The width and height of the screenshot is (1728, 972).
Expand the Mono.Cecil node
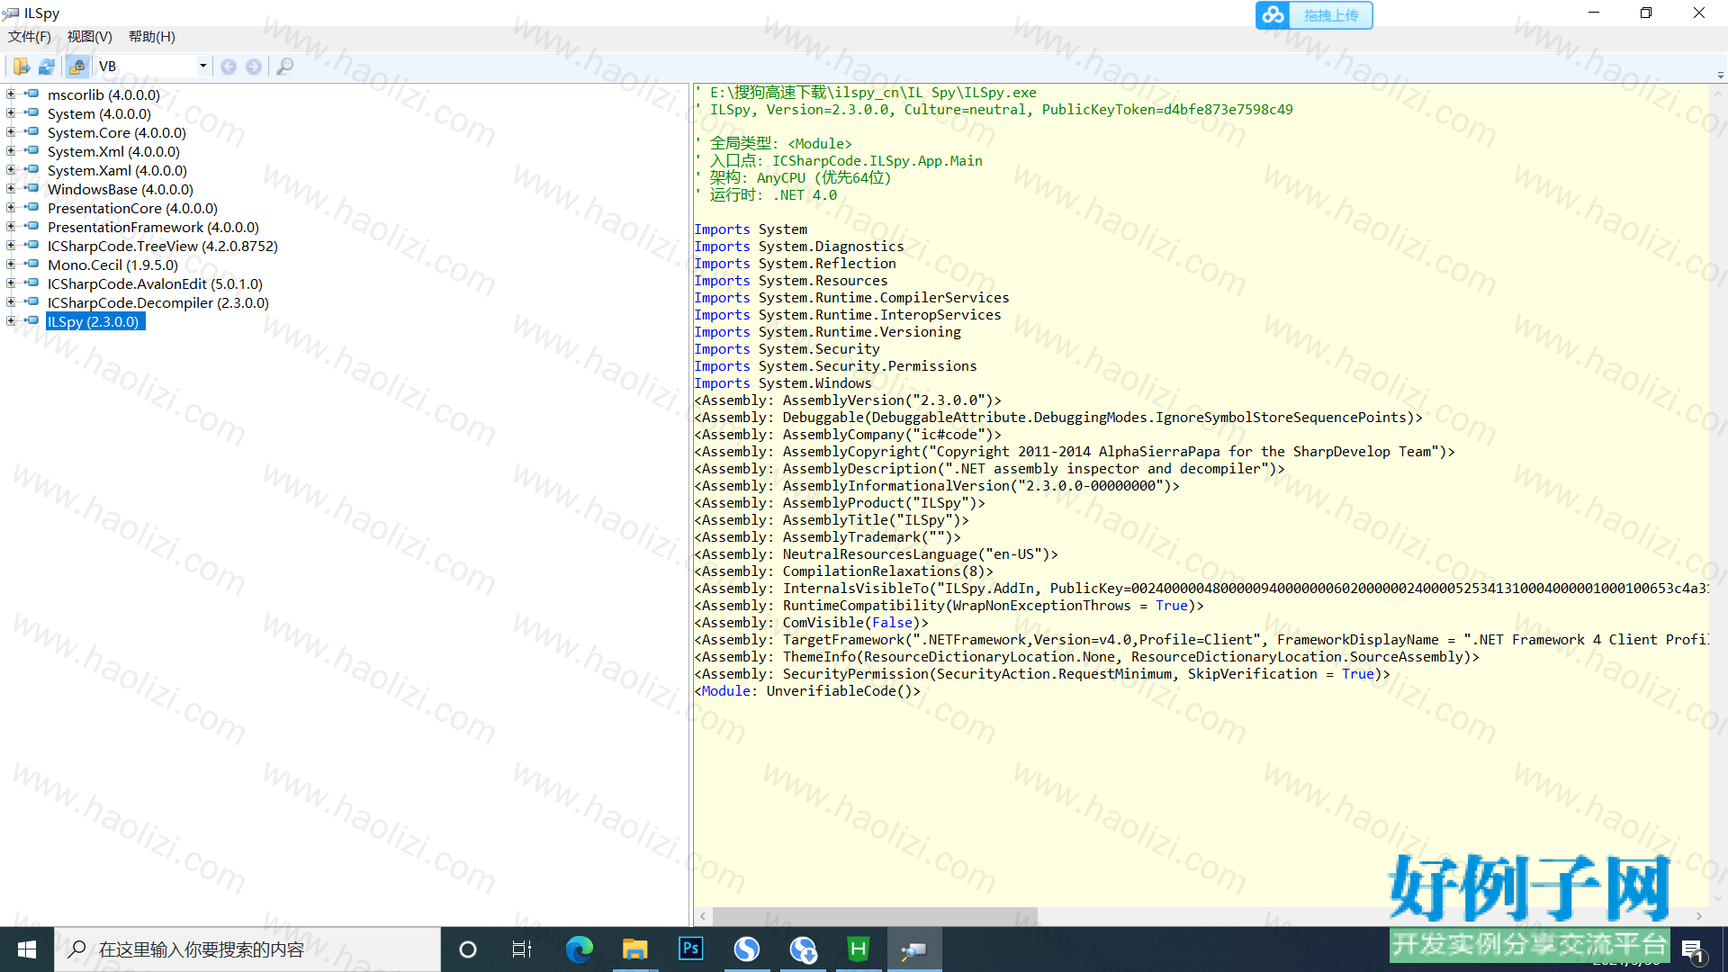(x=11, y=264)
